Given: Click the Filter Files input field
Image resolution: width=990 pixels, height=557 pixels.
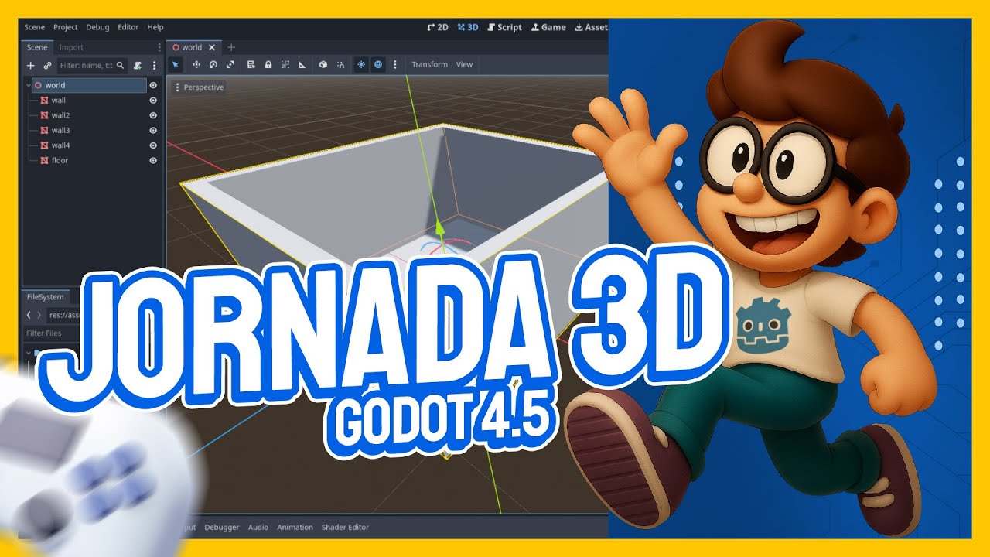Looking at the screenshot, I should (x=53, y=333).
